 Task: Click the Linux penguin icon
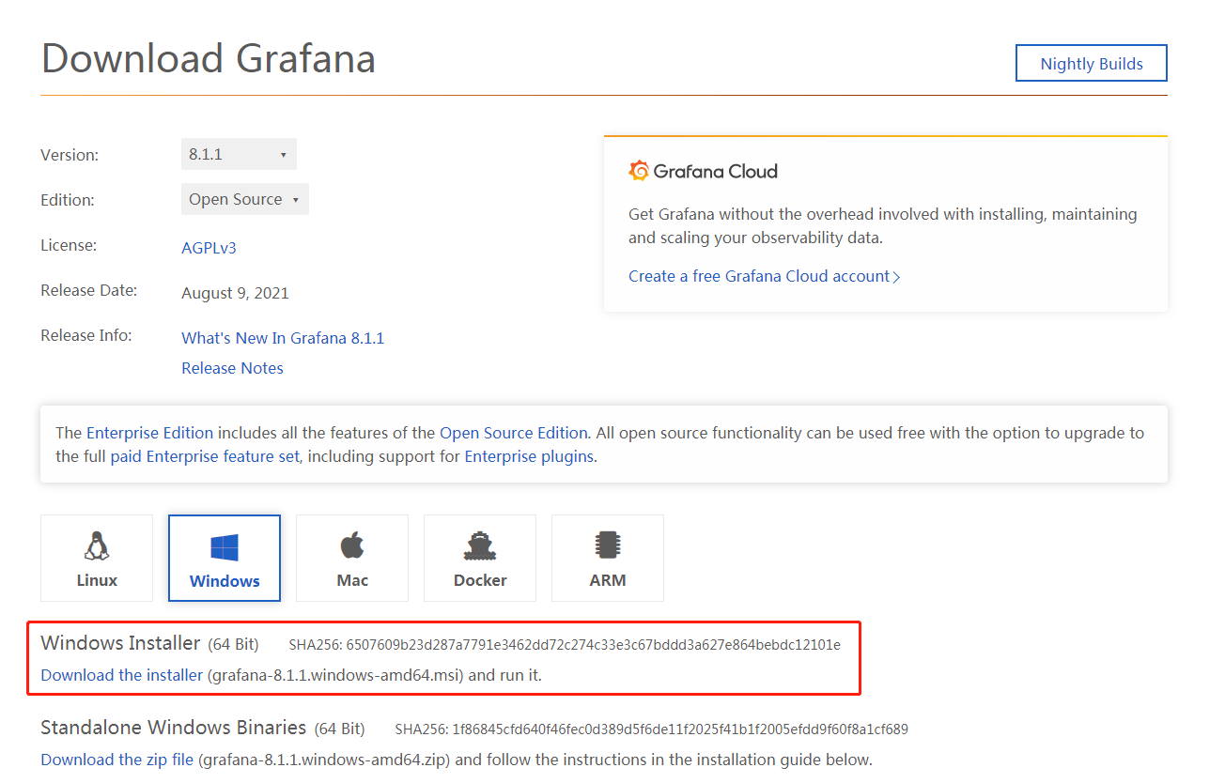point(96,545)
